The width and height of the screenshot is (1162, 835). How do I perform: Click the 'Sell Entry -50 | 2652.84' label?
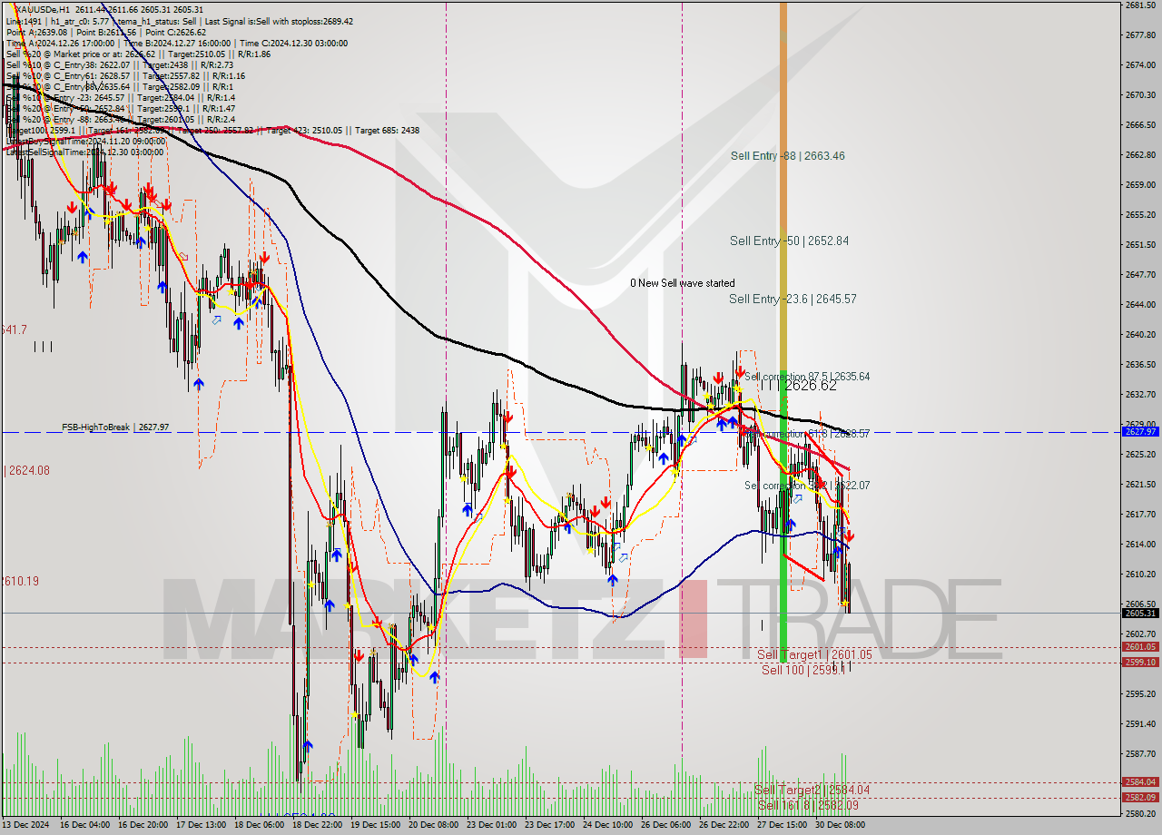789,241
